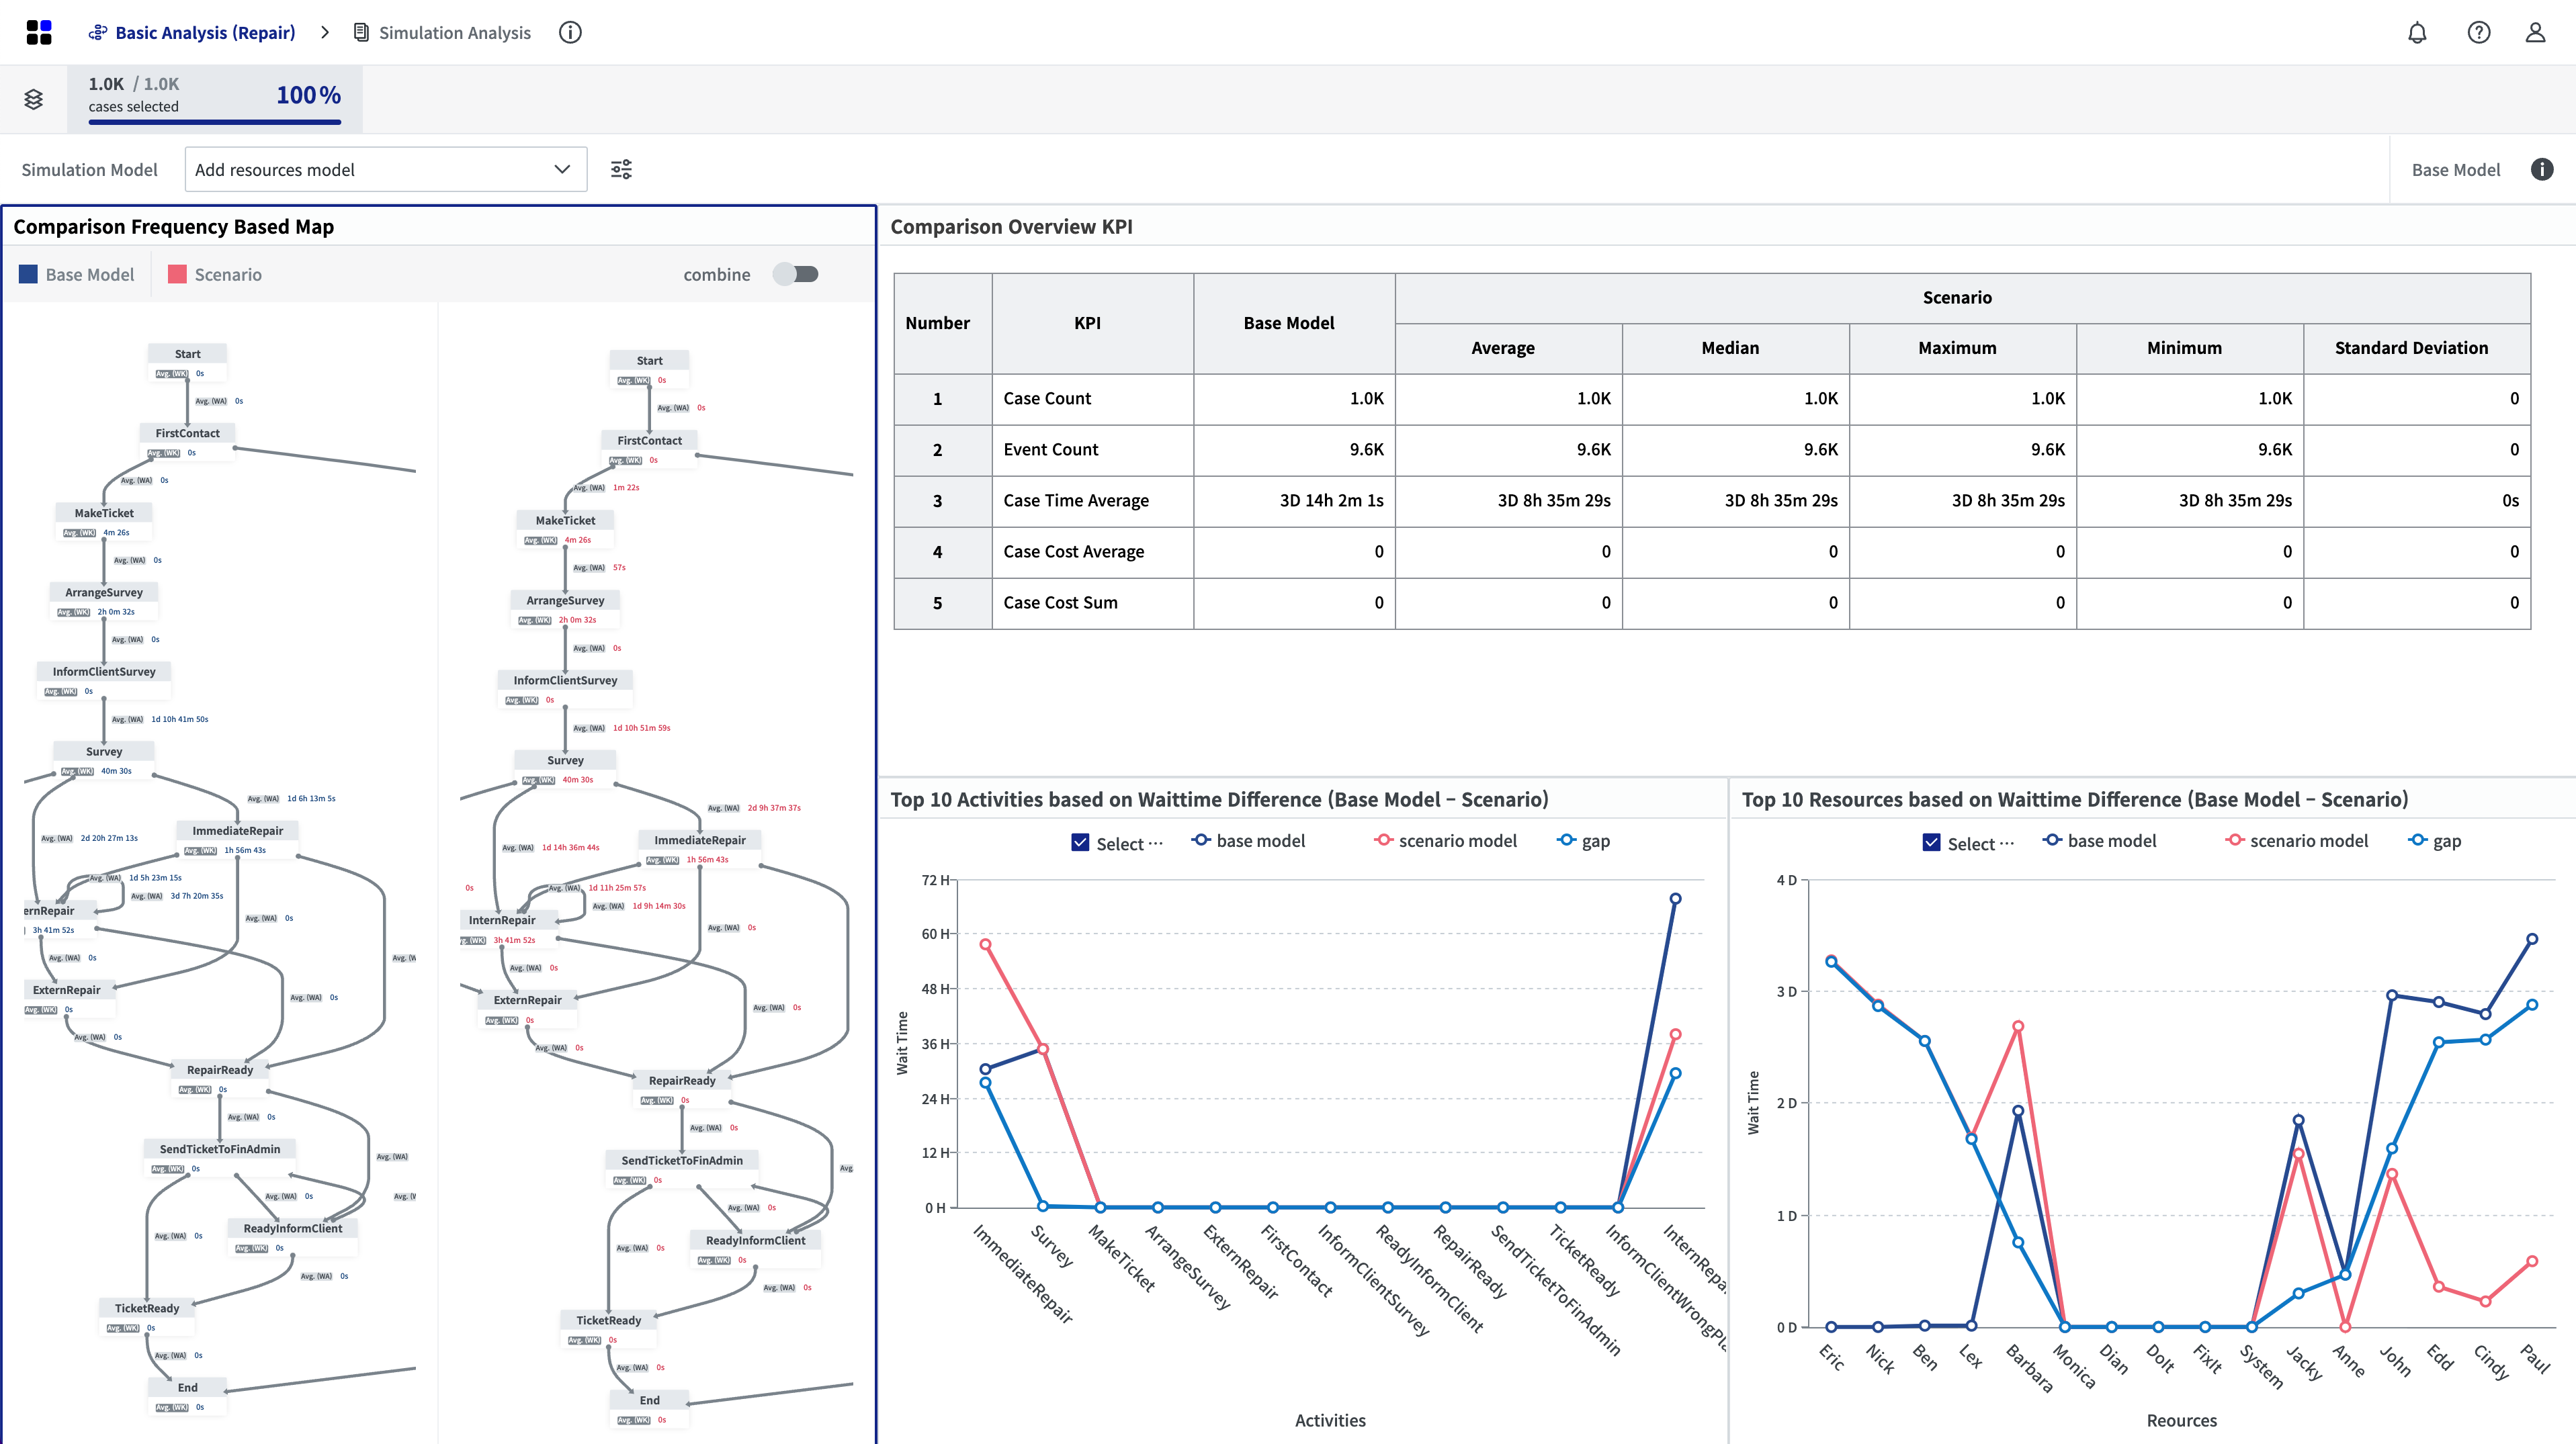
Task: Open the app grid menu icon
Action: [39, 32]
